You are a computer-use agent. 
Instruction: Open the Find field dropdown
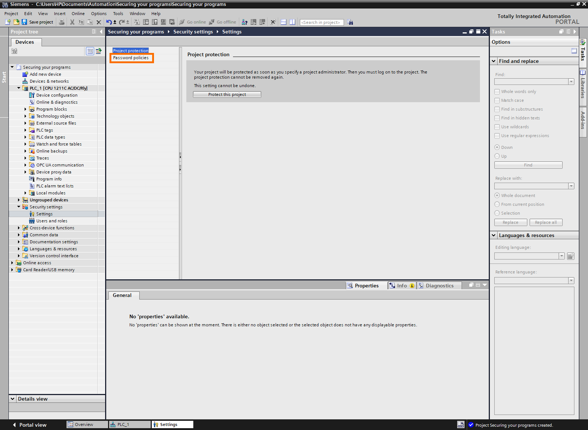tap(571, 81)
